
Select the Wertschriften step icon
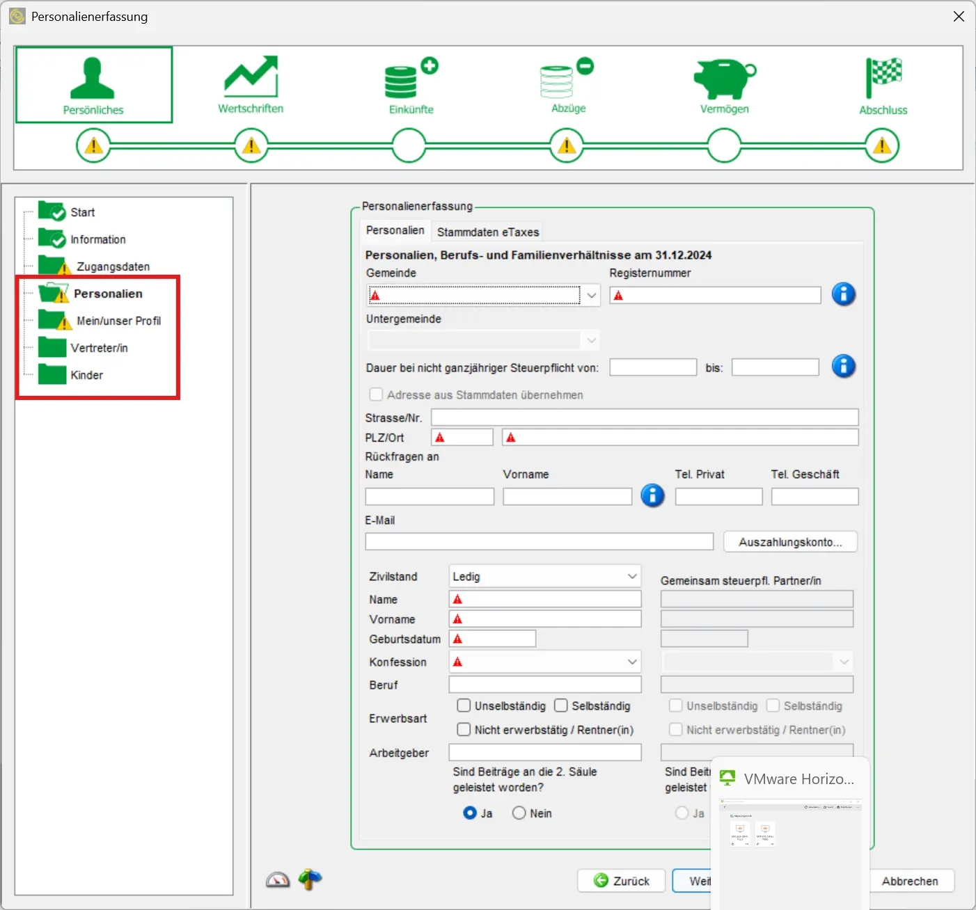(251, 82)
